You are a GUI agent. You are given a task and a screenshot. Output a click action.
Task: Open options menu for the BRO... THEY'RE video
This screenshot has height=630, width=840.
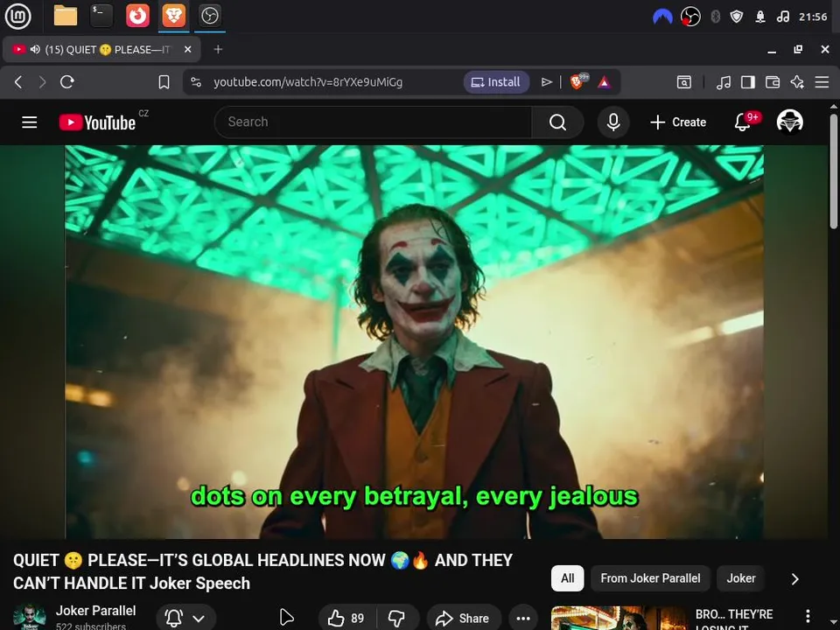[x=808, y=617]
